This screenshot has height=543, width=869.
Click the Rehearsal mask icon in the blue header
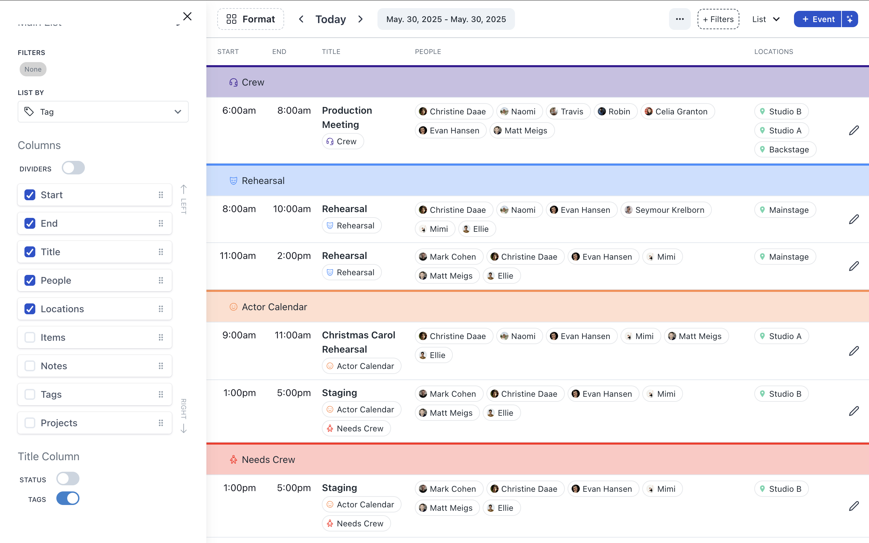(x=234, y=181)
